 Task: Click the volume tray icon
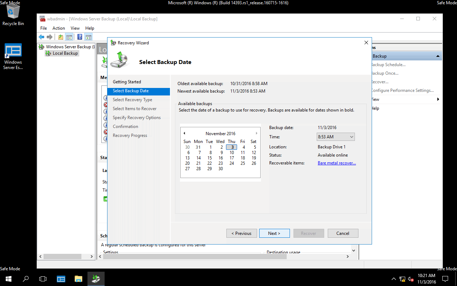pos(411,279)
